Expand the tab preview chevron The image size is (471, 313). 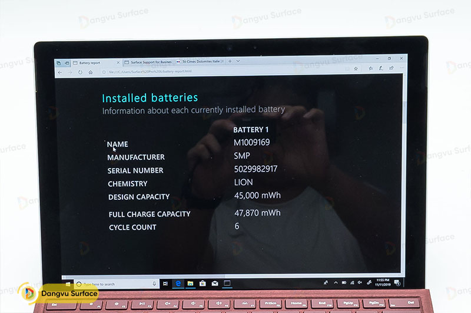238,61
